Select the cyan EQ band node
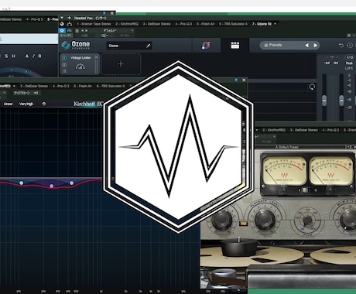 pyautogui.click(x=22, y=183)
